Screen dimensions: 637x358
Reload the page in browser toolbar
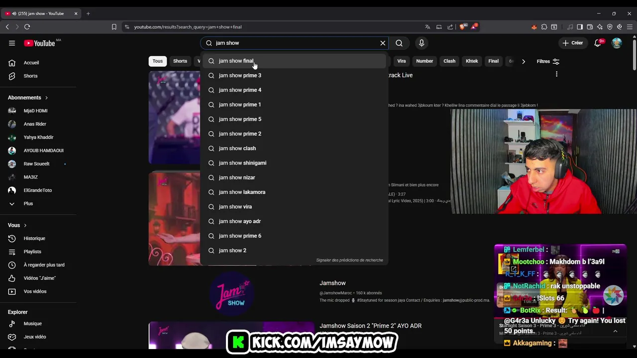pyautogui.click(x=27, y=27)
